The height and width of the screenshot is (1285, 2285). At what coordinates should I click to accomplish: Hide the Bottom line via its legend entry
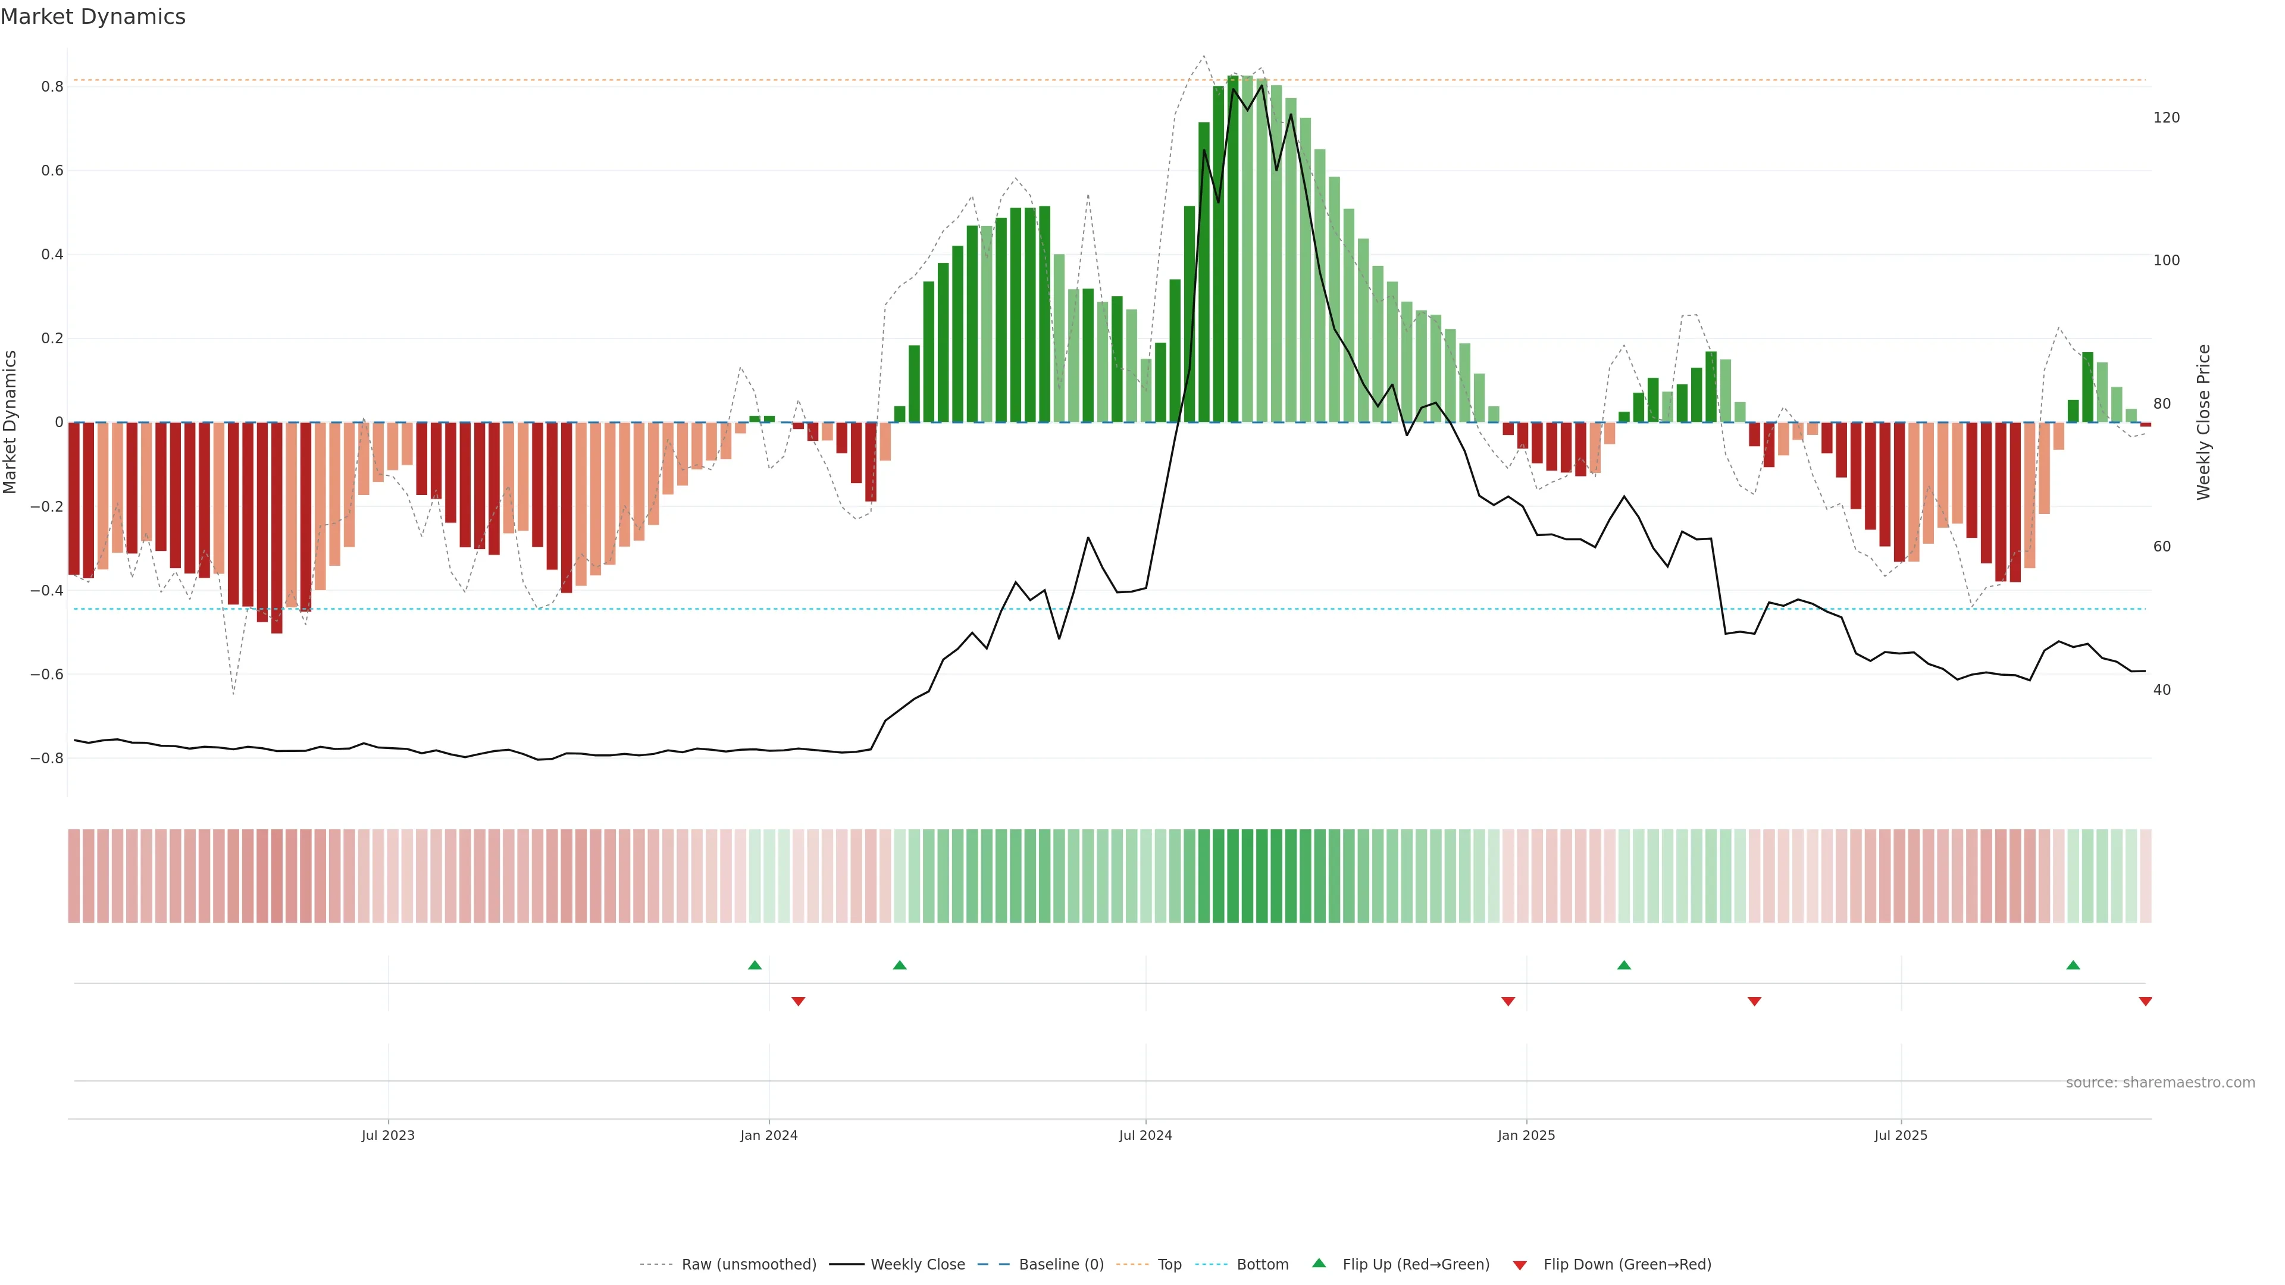1262,1265
